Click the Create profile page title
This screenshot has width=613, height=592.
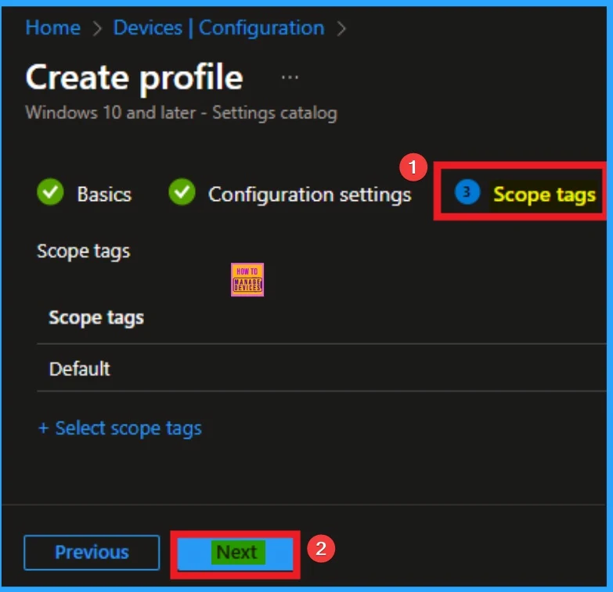click(x=134, y=78)
